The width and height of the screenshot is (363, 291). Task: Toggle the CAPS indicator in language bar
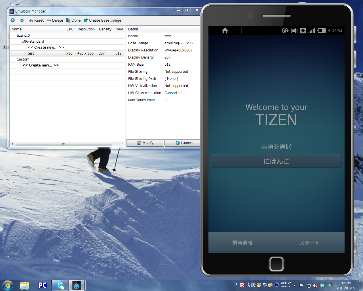tap(284, 283)
